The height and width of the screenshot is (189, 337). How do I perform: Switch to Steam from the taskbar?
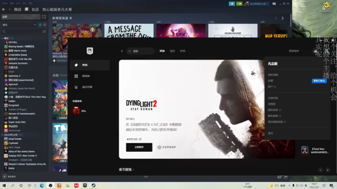[x=94, y=186]
